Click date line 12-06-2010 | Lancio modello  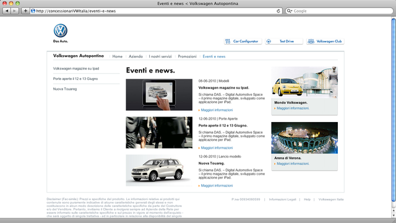220,157
